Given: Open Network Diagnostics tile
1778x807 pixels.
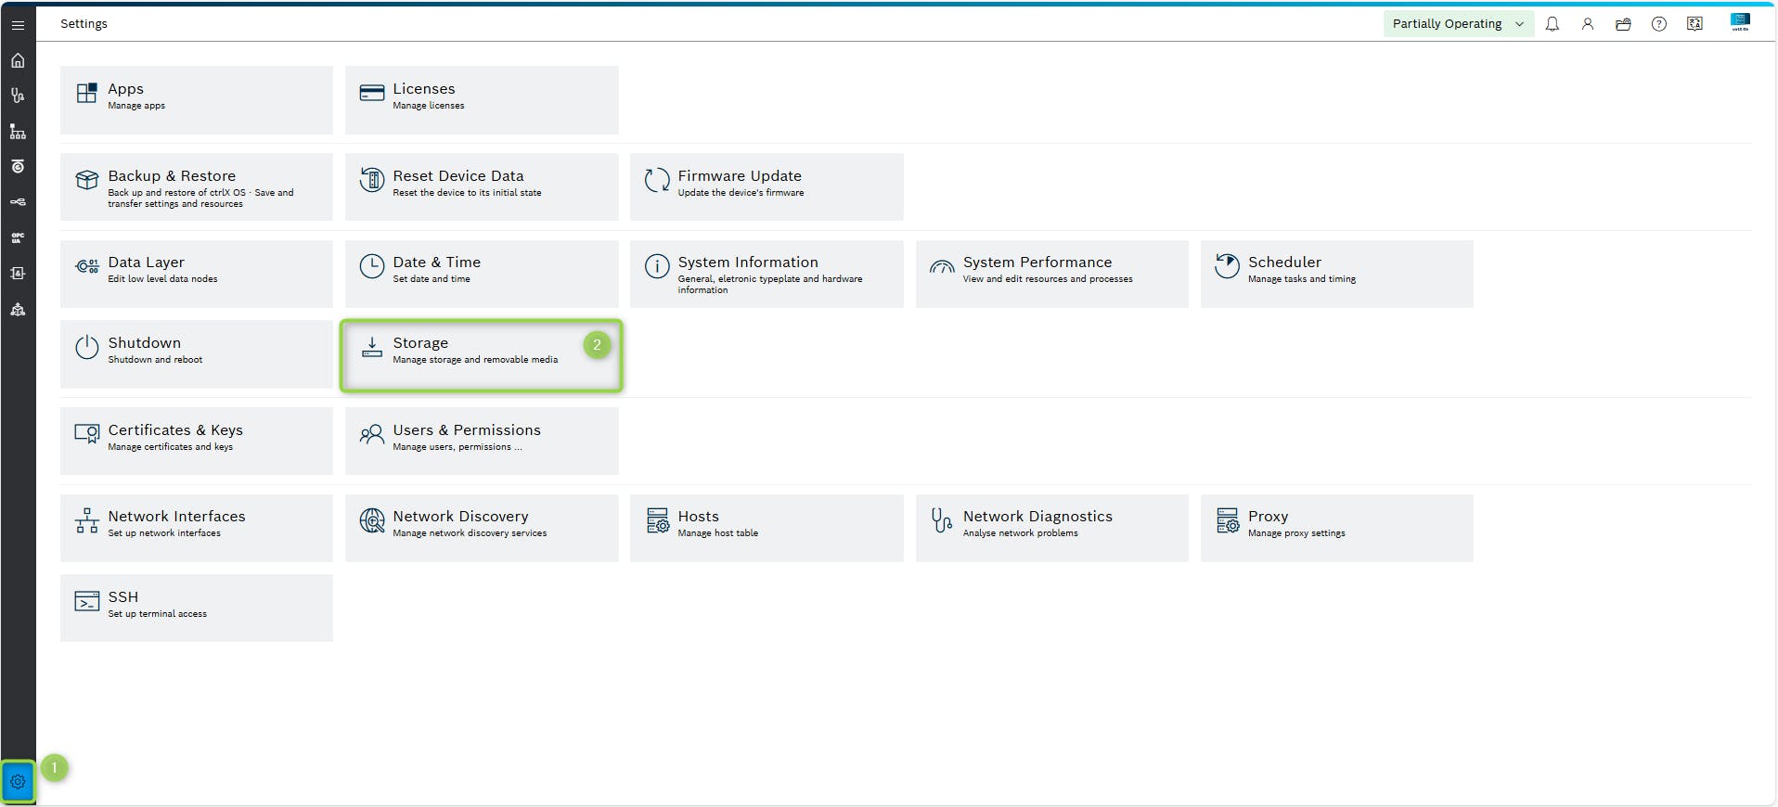Looking at the screenshot, I should click(x=1051, y=528).
